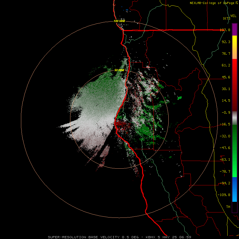Select the green segment of the velocity color bar
Screen dimensions: 239x239
234,151
